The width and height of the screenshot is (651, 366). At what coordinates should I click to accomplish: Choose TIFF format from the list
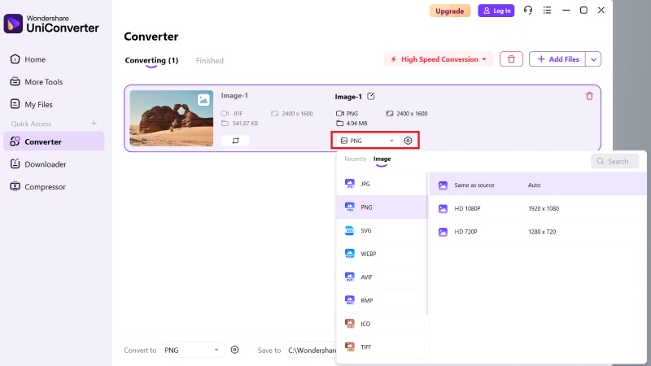tap(382, 346)
